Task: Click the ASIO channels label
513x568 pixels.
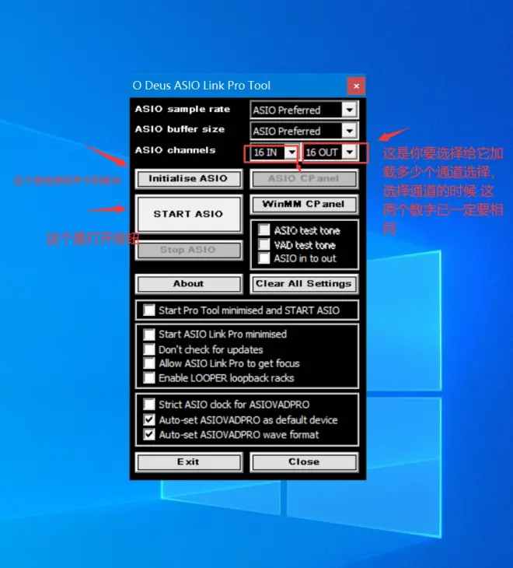Action: (x=175, y=150)
